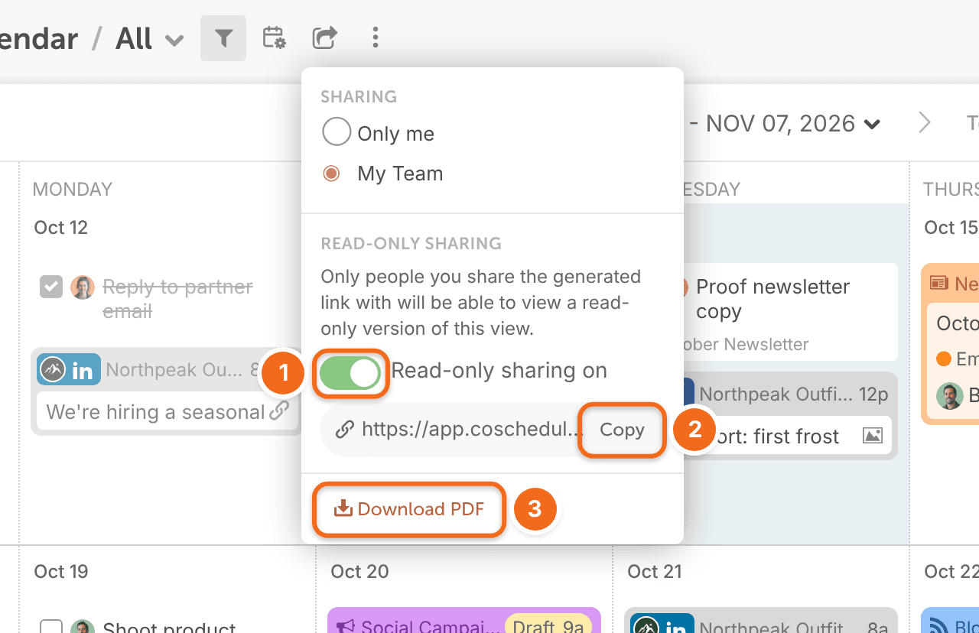Click the Northpeak avatar on Oct 12 post
This screenshot has height=633, width=979.
click(x=53, y=370)
